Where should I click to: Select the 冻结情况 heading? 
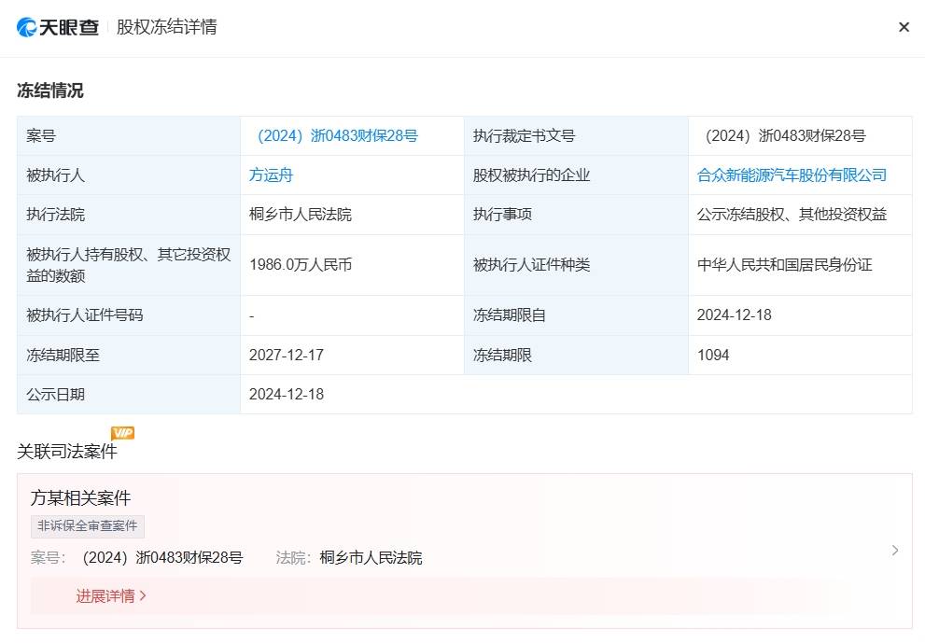50,91
